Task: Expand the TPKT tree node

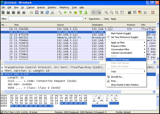Action: (x=2, y=71)
